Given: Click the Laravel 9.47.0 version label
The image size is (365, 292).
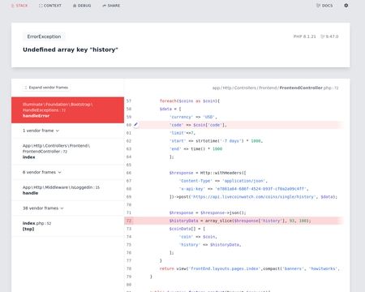Looking at the screenshot, I should [x=329, y=36].
